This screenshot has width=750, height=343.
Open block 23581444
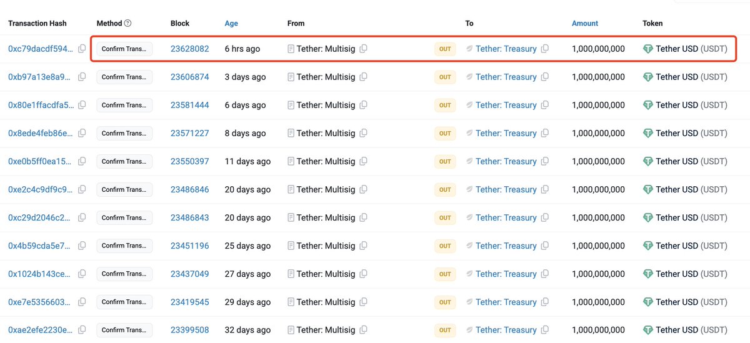coord(190,105)
